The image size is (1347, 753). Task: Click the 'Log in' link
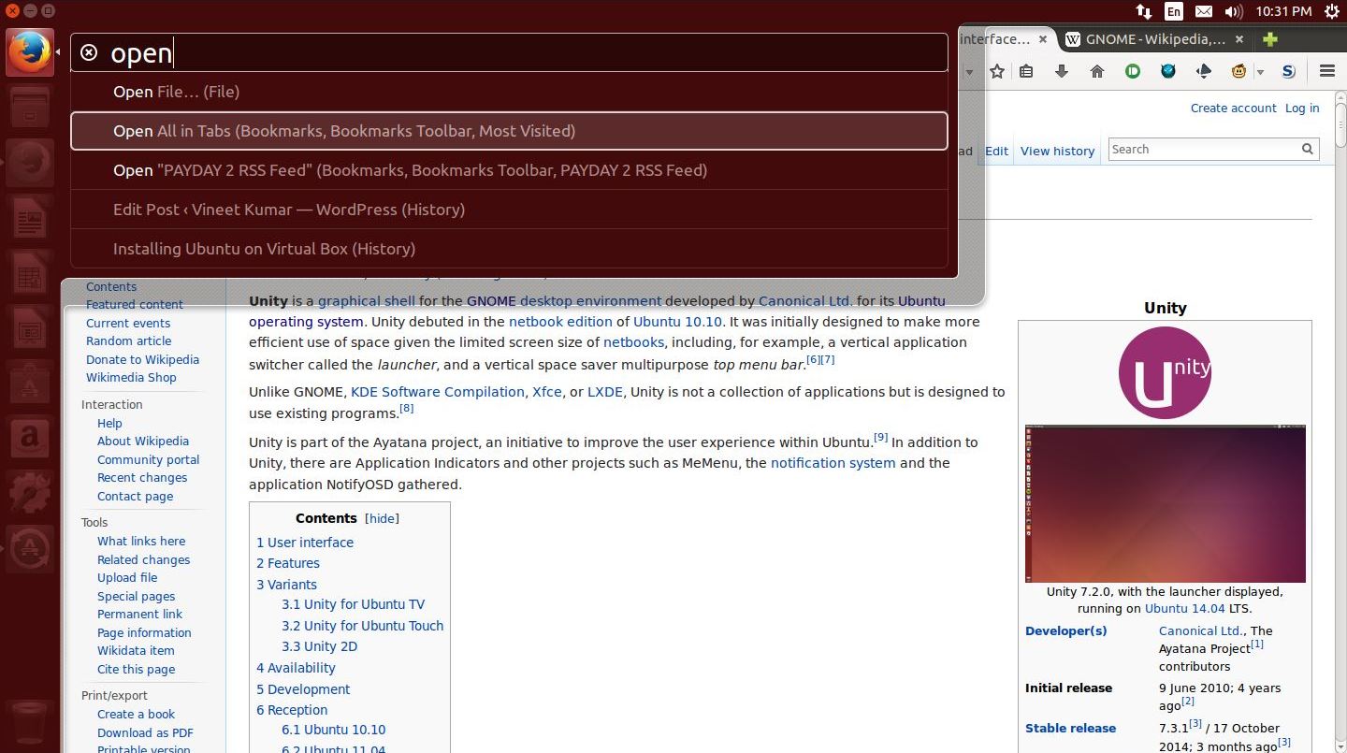pos(1302,108)
